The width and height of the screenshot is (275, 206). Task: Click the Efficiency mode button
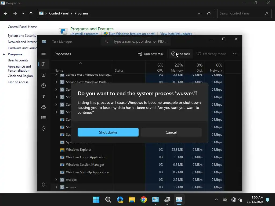pyautogui.click(x=211, y=54)
